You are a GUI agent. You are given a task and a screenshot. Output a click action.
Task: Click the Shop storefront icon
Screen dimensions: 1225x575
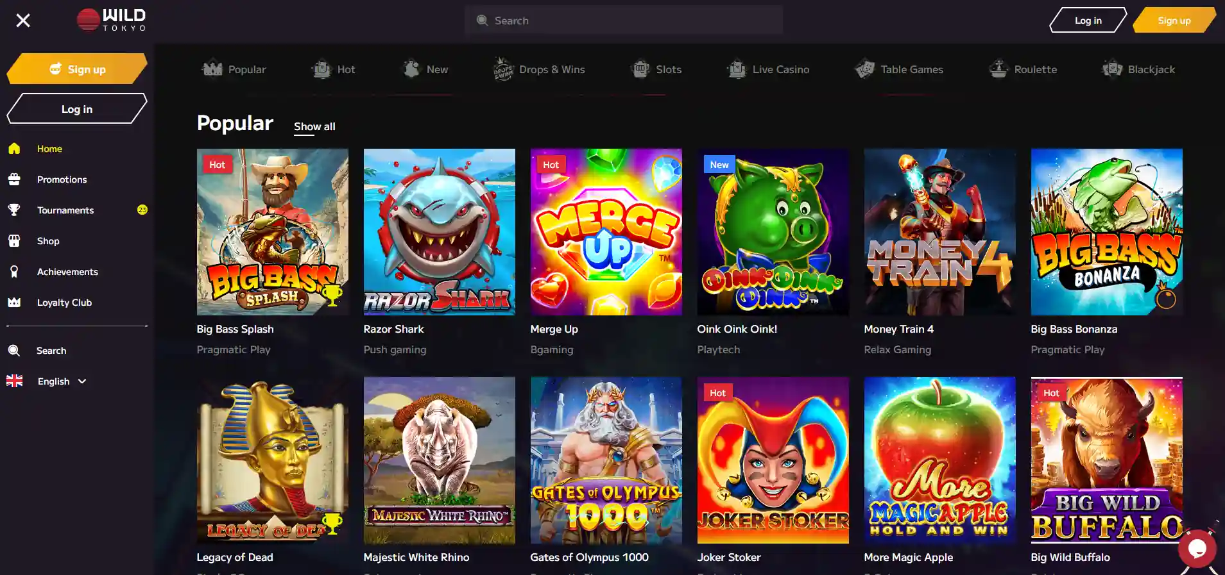point(14,241)
